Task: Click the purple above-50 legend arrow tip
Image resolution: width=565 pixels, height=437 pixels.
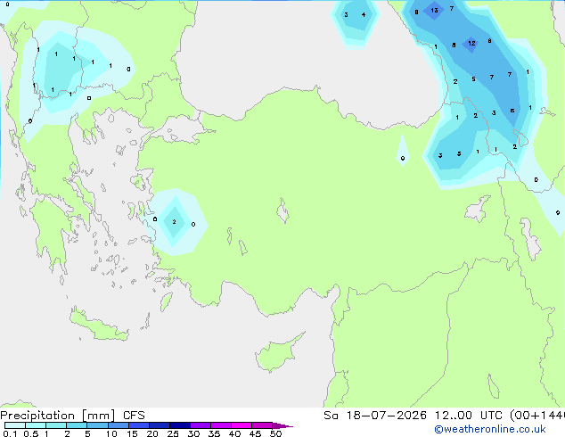Action: click(282, 425)
